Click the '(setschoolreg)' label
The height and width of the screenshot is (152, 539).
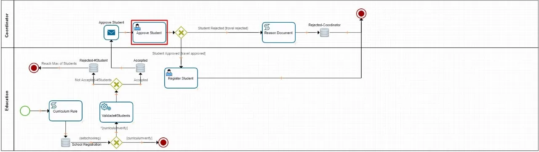pyautogui.click(x=90, y=138)
